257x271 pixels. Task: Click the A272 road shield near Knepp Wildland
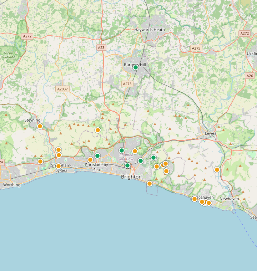tap(27, 36)
